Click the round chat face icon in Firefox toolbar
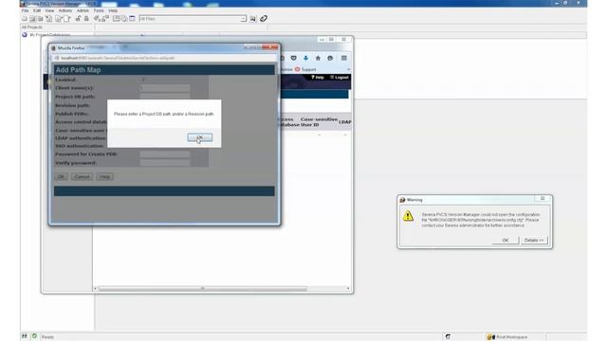The image size is (607, 341). [330, 58]
